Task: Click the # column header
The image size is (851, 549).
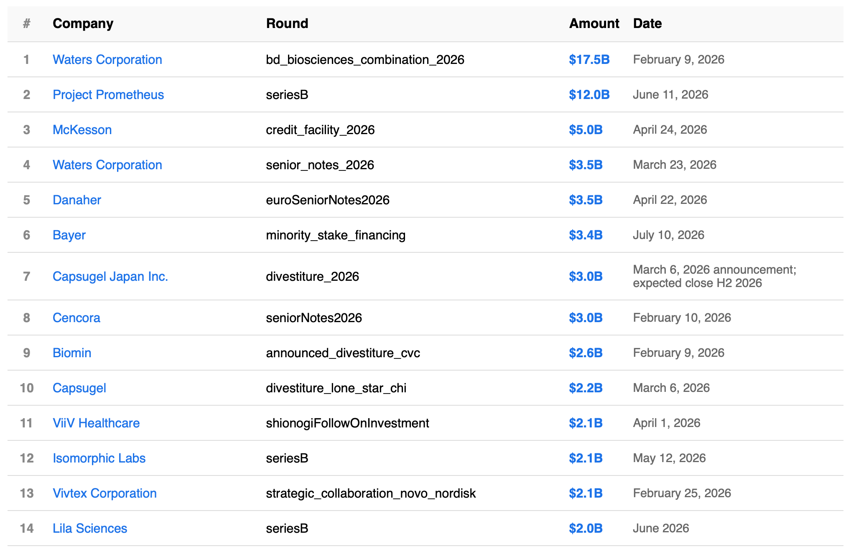Action: point(26,23)
